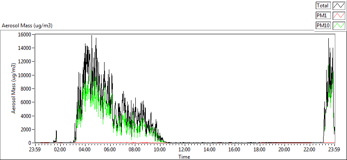The height and width of the screenshot is (160, 347).
Task: Click the 6000 y-axis tick label
Action: point(26,102)
